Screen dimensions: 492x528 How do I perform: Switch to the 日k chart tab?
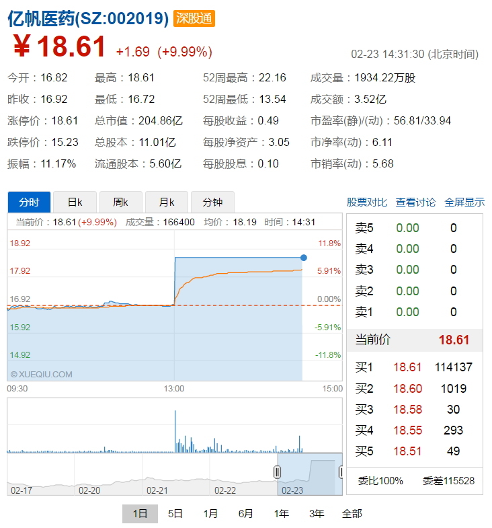[x=75, y=202]
